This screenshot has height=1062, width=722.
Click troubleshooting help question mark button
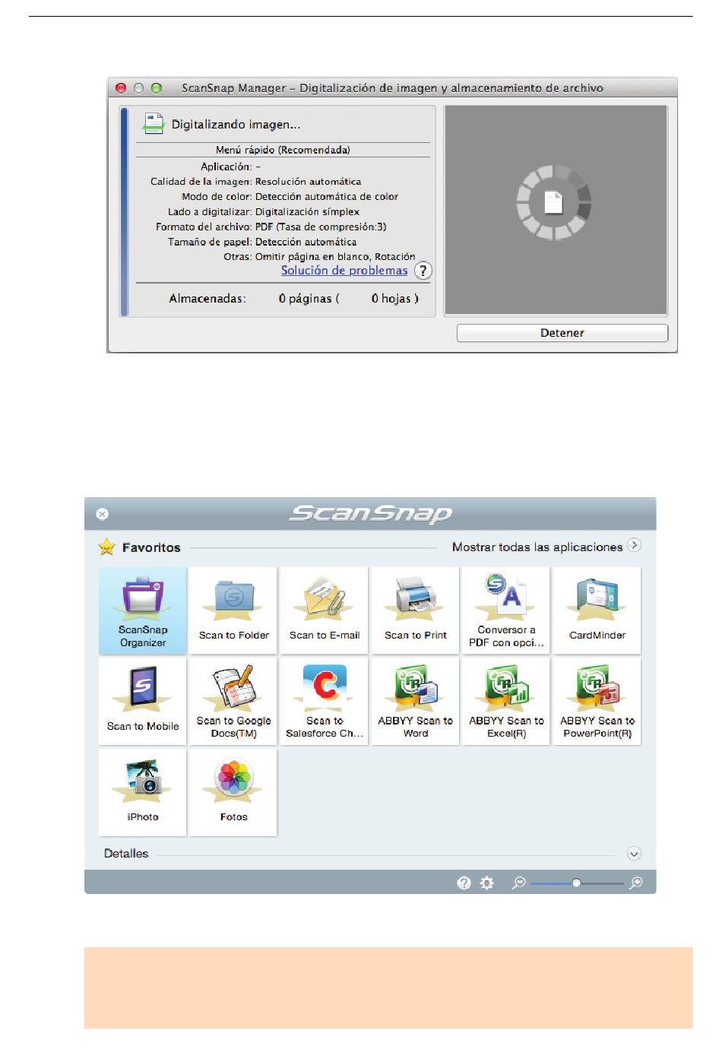[x=423, y=271]
